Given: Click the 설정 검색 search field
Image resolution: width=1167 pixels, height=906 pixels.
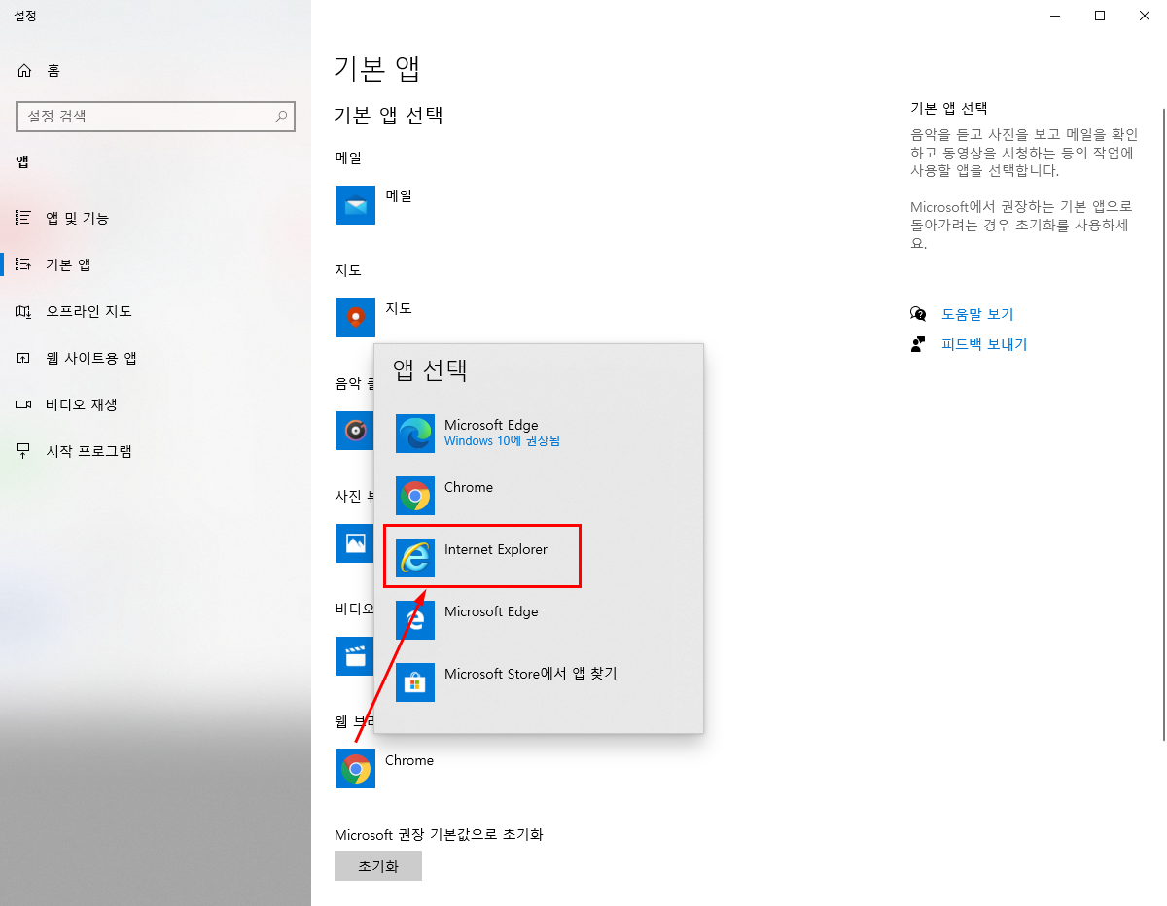Looking at the screenshot, I should coord(156,116).
